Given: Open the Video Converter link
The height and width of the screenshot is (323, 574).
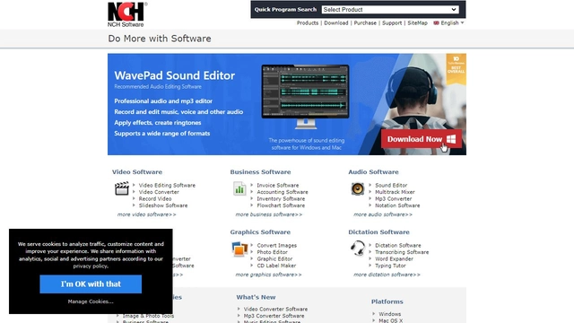Looking at the screenshot, I should [159, 192].
